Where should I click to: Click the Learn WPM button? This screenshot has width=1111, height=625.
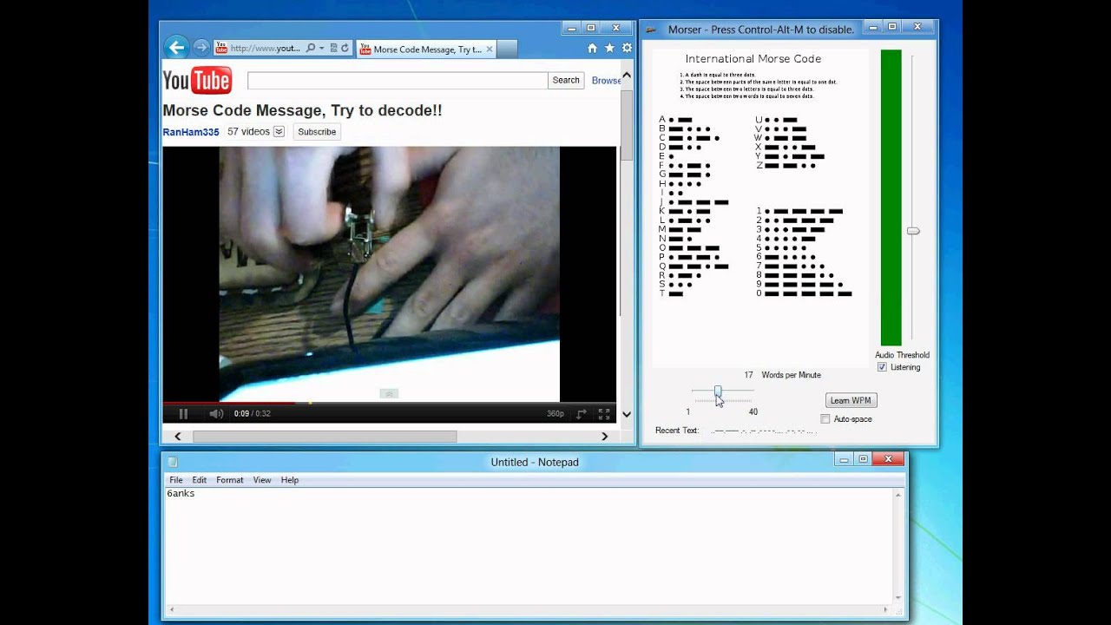tap(851, 400)
